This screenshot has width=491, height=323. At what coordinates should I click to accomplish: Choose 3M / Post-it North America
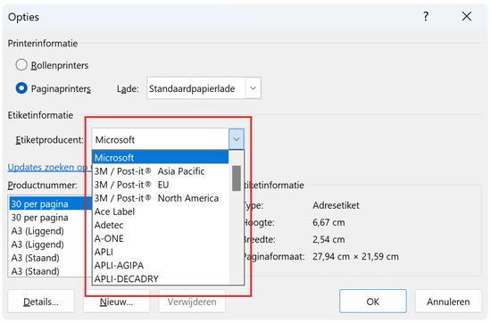pyautogui.click(x=161, y=198)
